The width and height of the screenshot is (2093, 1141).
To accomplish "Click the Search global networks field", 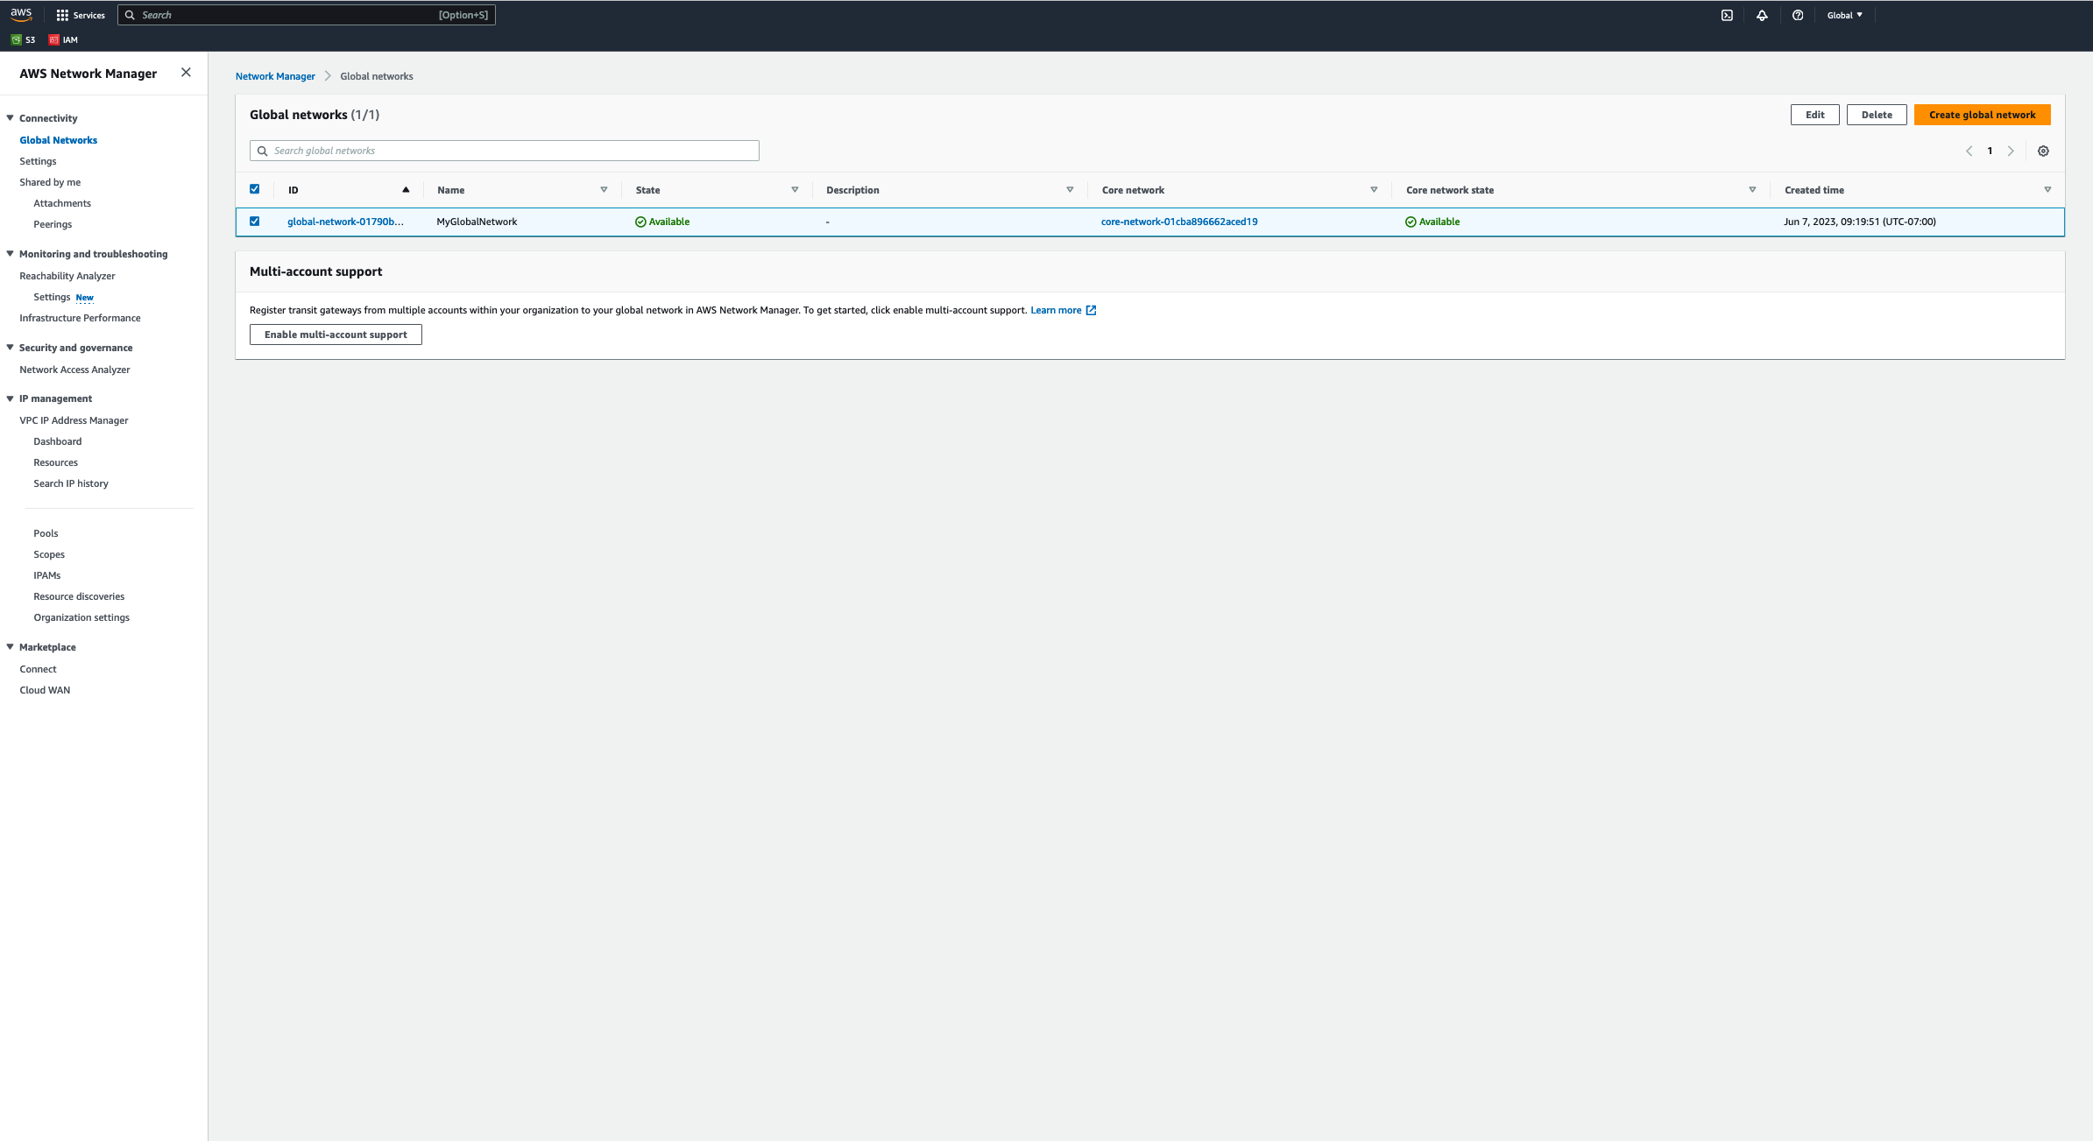I will [x=504, y=150].
